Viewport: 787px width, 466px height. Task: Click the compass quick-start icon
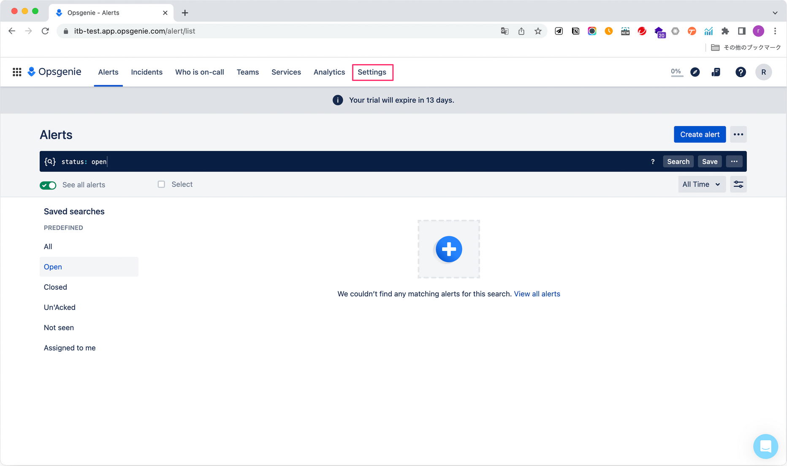click(x=695, y=72)
